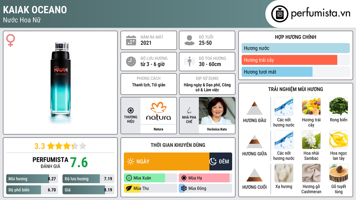Click the longevity text từ 3 - 6 giờ

coord(153,64)
